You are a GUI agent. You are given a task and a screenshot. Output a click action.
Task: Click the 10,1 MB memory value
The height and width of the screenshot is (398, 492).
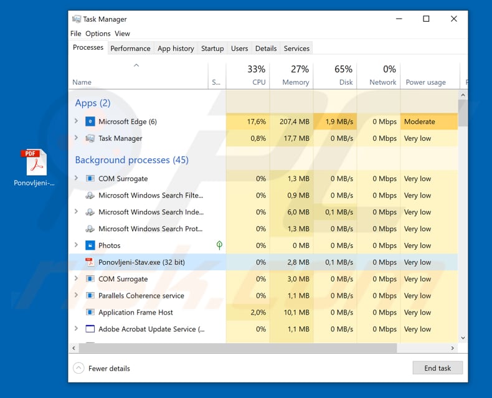pyautogui.click(x=296, y=312)
